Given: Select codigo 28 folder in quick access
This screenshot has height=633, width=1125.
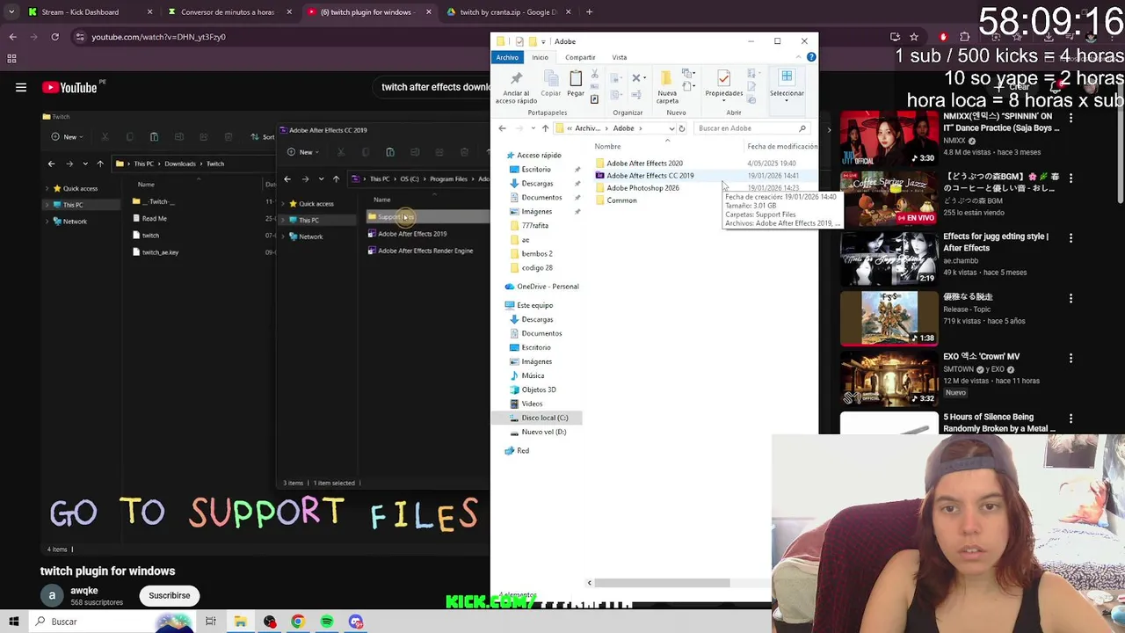Looking at the screenshot, I should point(537,267).
